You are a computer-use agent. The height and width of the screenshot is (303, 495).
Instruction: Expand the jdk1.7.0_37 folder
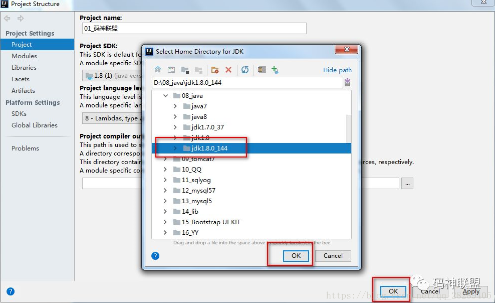click(x=175, y=127)
